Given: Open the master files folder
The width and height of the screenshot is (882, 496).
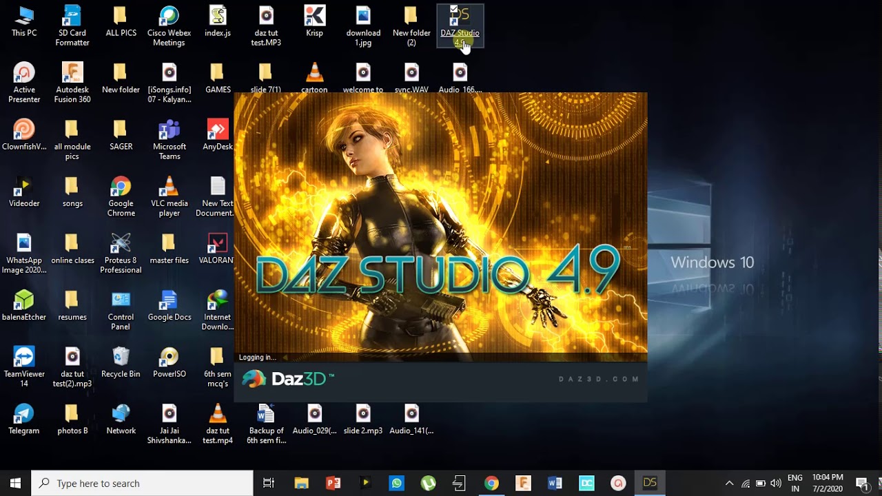Looking at the screenshot, I should click(169, 249).
